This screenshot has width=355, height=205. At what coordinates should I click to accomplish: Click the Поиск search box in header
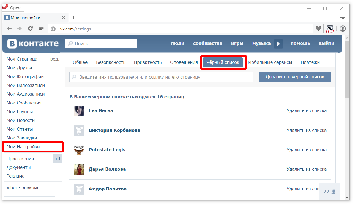coord(101,44)
